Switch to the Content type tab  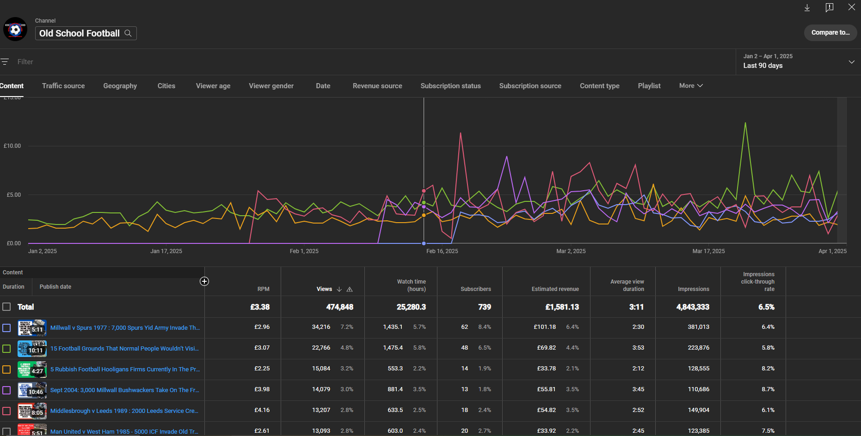[x=600, y=86]
